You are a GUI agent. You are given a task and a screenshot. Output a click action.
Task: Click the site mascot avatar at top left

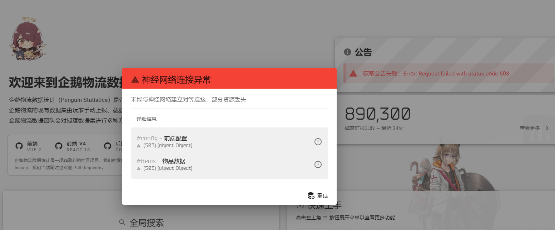[x=27, y=37]
